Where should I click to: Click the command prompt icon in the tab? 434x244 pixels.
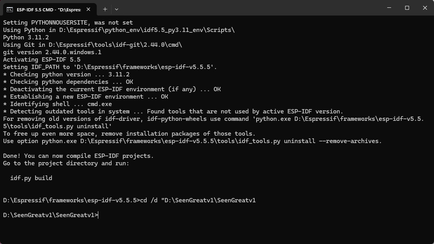click(x=10, y=10)
